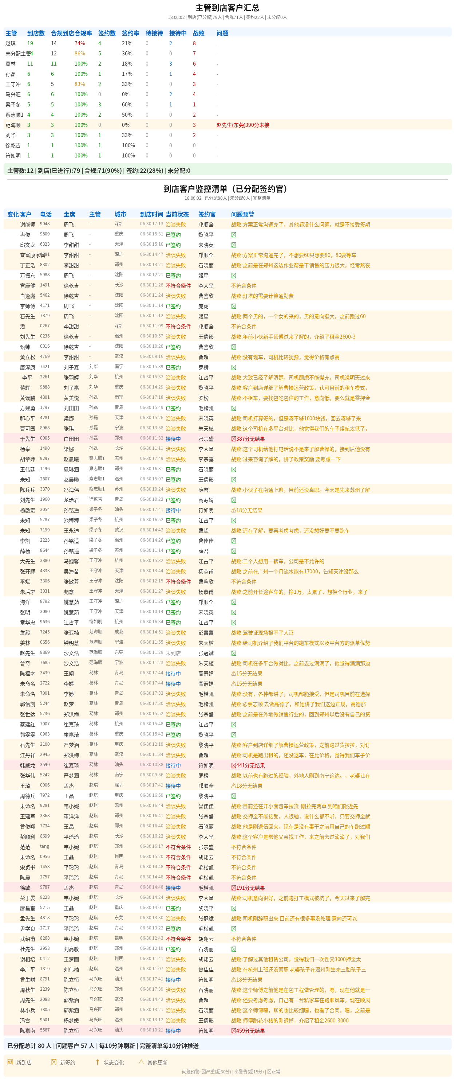
Task: Click the 签约率 column header
Action: pyautogui.click(x=131, y=33)
